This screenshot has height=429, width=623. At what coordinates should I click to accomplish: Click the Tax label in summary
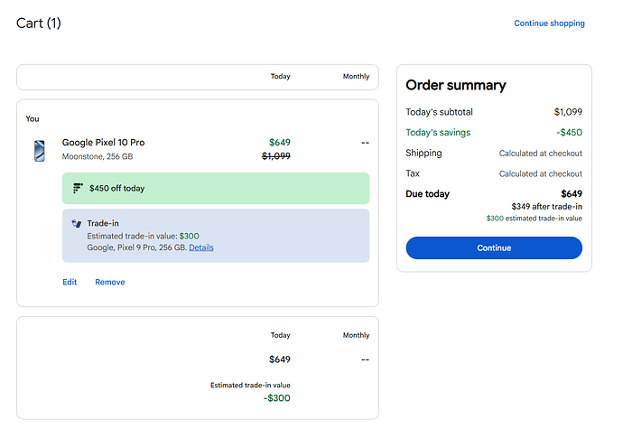coord(413,173)
